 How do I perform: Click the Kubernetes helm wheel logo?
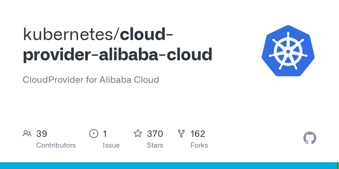pyautogui.click(x=288, y=51)
